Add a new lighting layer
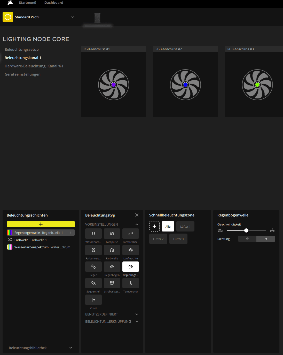The width and height of the screenshot is (283, 355). [x=41, y=224]
